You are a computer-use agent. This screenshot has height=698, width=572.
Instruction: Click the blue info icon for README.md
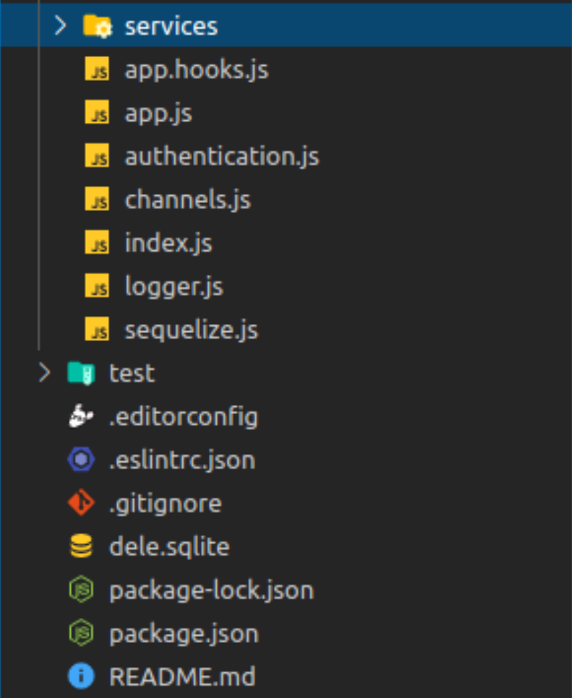tap(81, 677)
